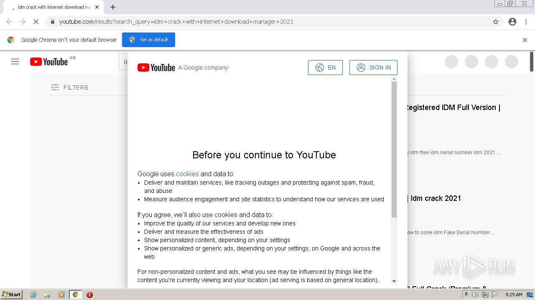This screenshot has height=300, width=535.
Task: Click 'Before you continue to YouTube' heading
Action: (x=264, y=155)
